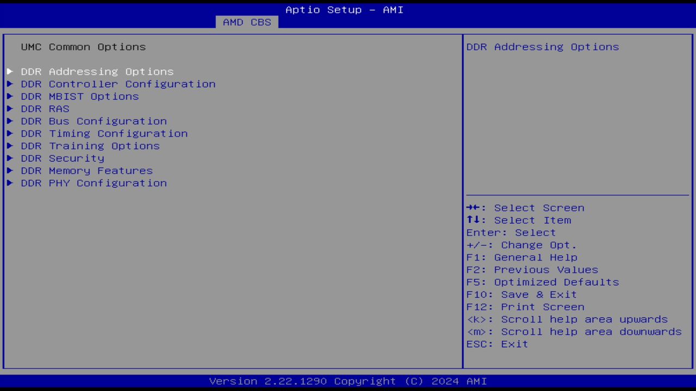Click the F2: Previous Values hint

point(532,270)
